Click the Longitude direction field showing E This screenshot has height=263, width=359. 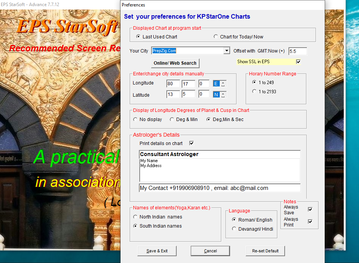(x=216, y=84)
